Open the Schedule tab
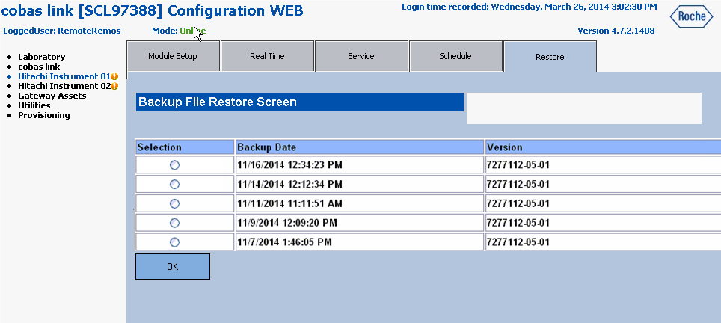 (x=455, y=56)
